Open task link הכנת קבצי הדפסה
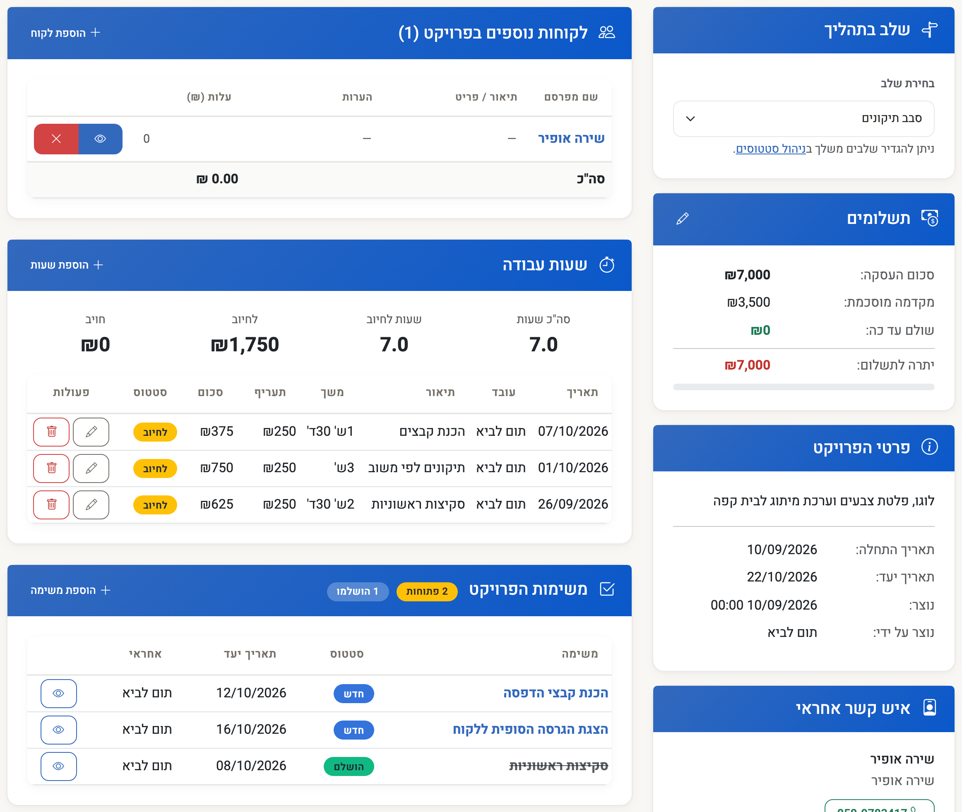Screen dimensions: 962x812 pos(556,693)
